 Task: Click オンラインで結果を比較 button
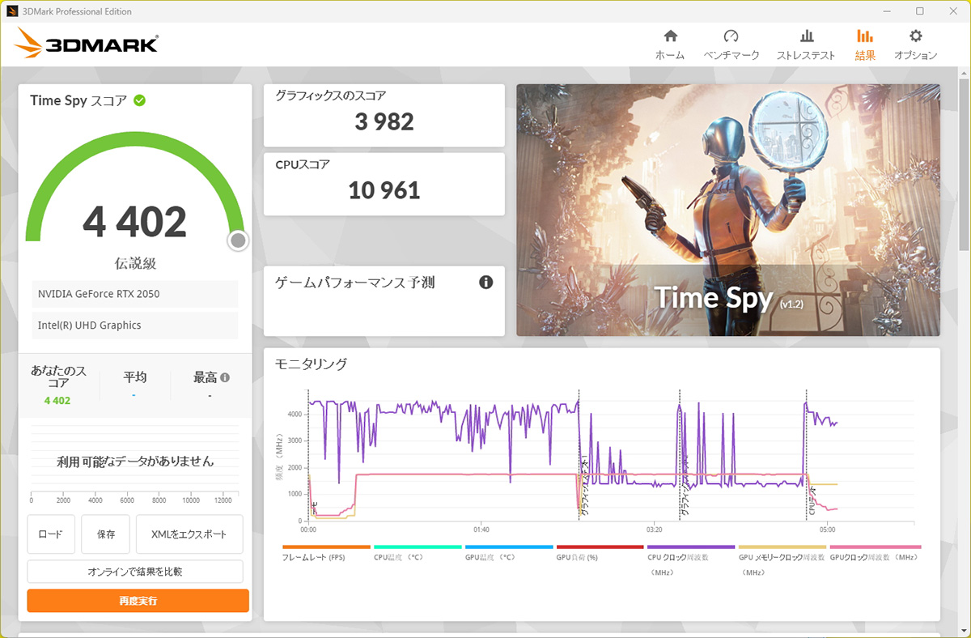(x=135, y=572)
